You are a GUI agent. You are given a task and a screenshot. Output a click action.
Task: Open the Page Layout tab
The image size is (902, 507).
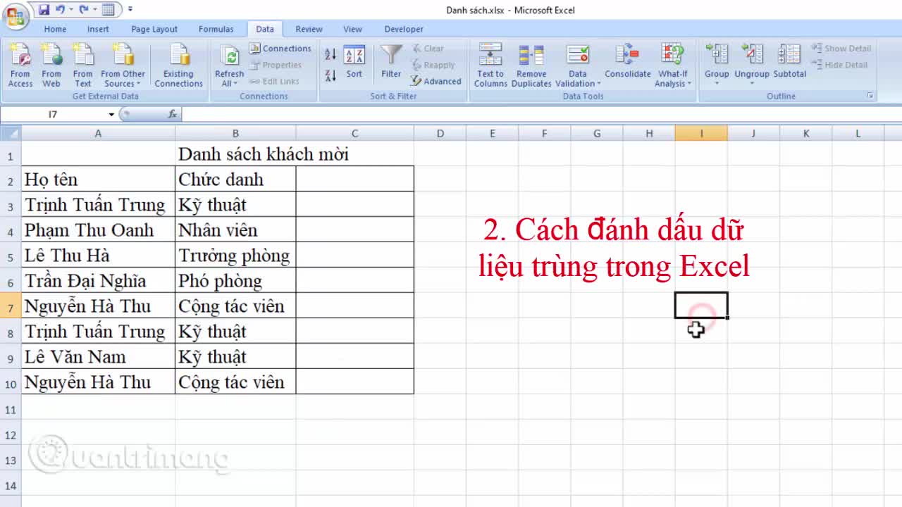[154, 29]
